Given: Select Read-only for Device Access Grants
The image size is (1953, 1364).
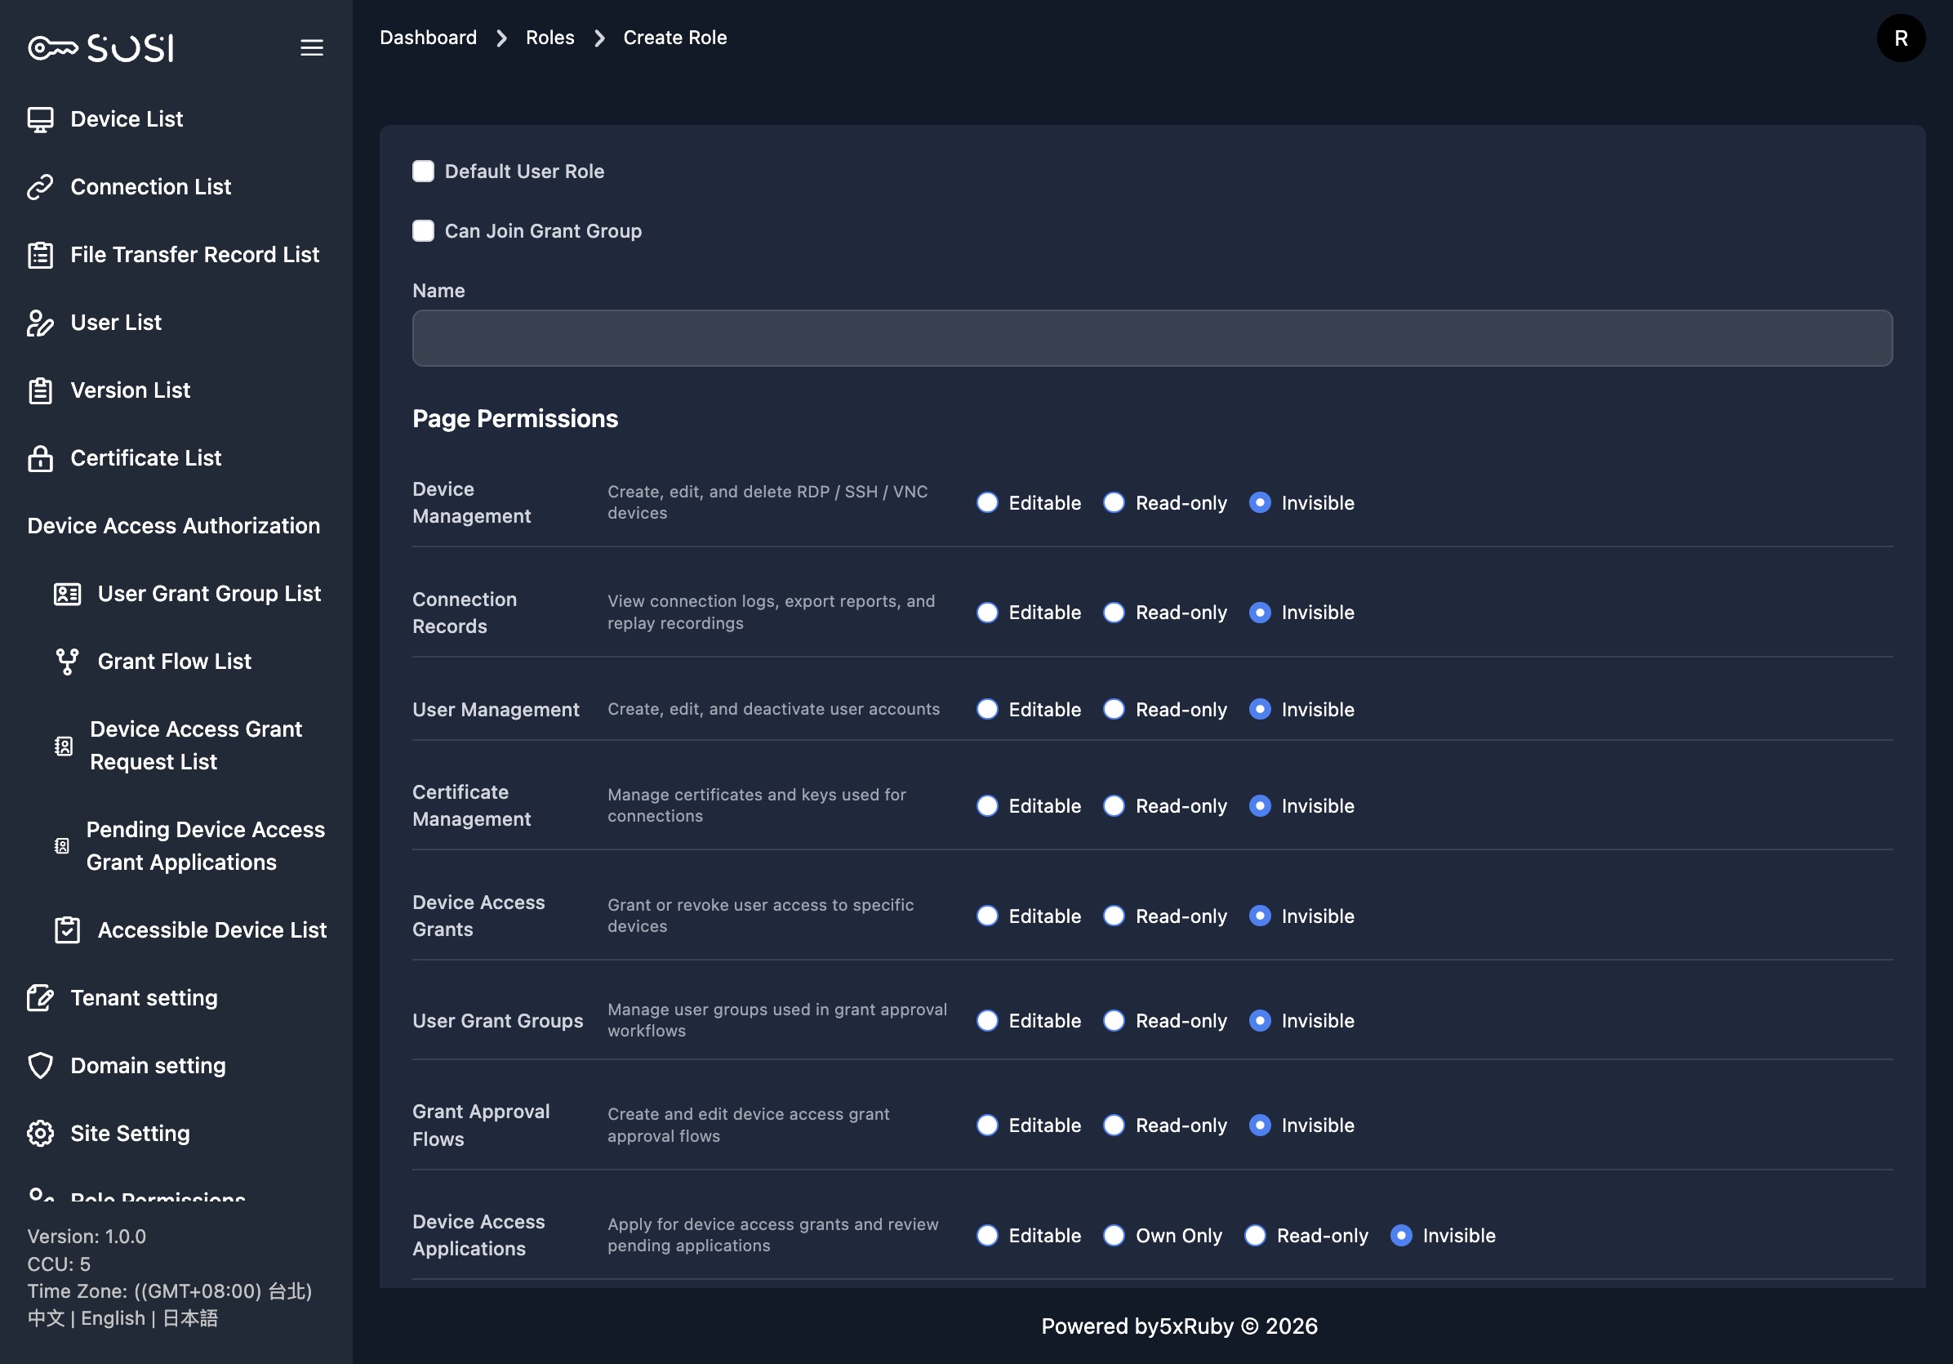Looking at the screenshot, I should pyautogui.click(x=1114, y=916).
